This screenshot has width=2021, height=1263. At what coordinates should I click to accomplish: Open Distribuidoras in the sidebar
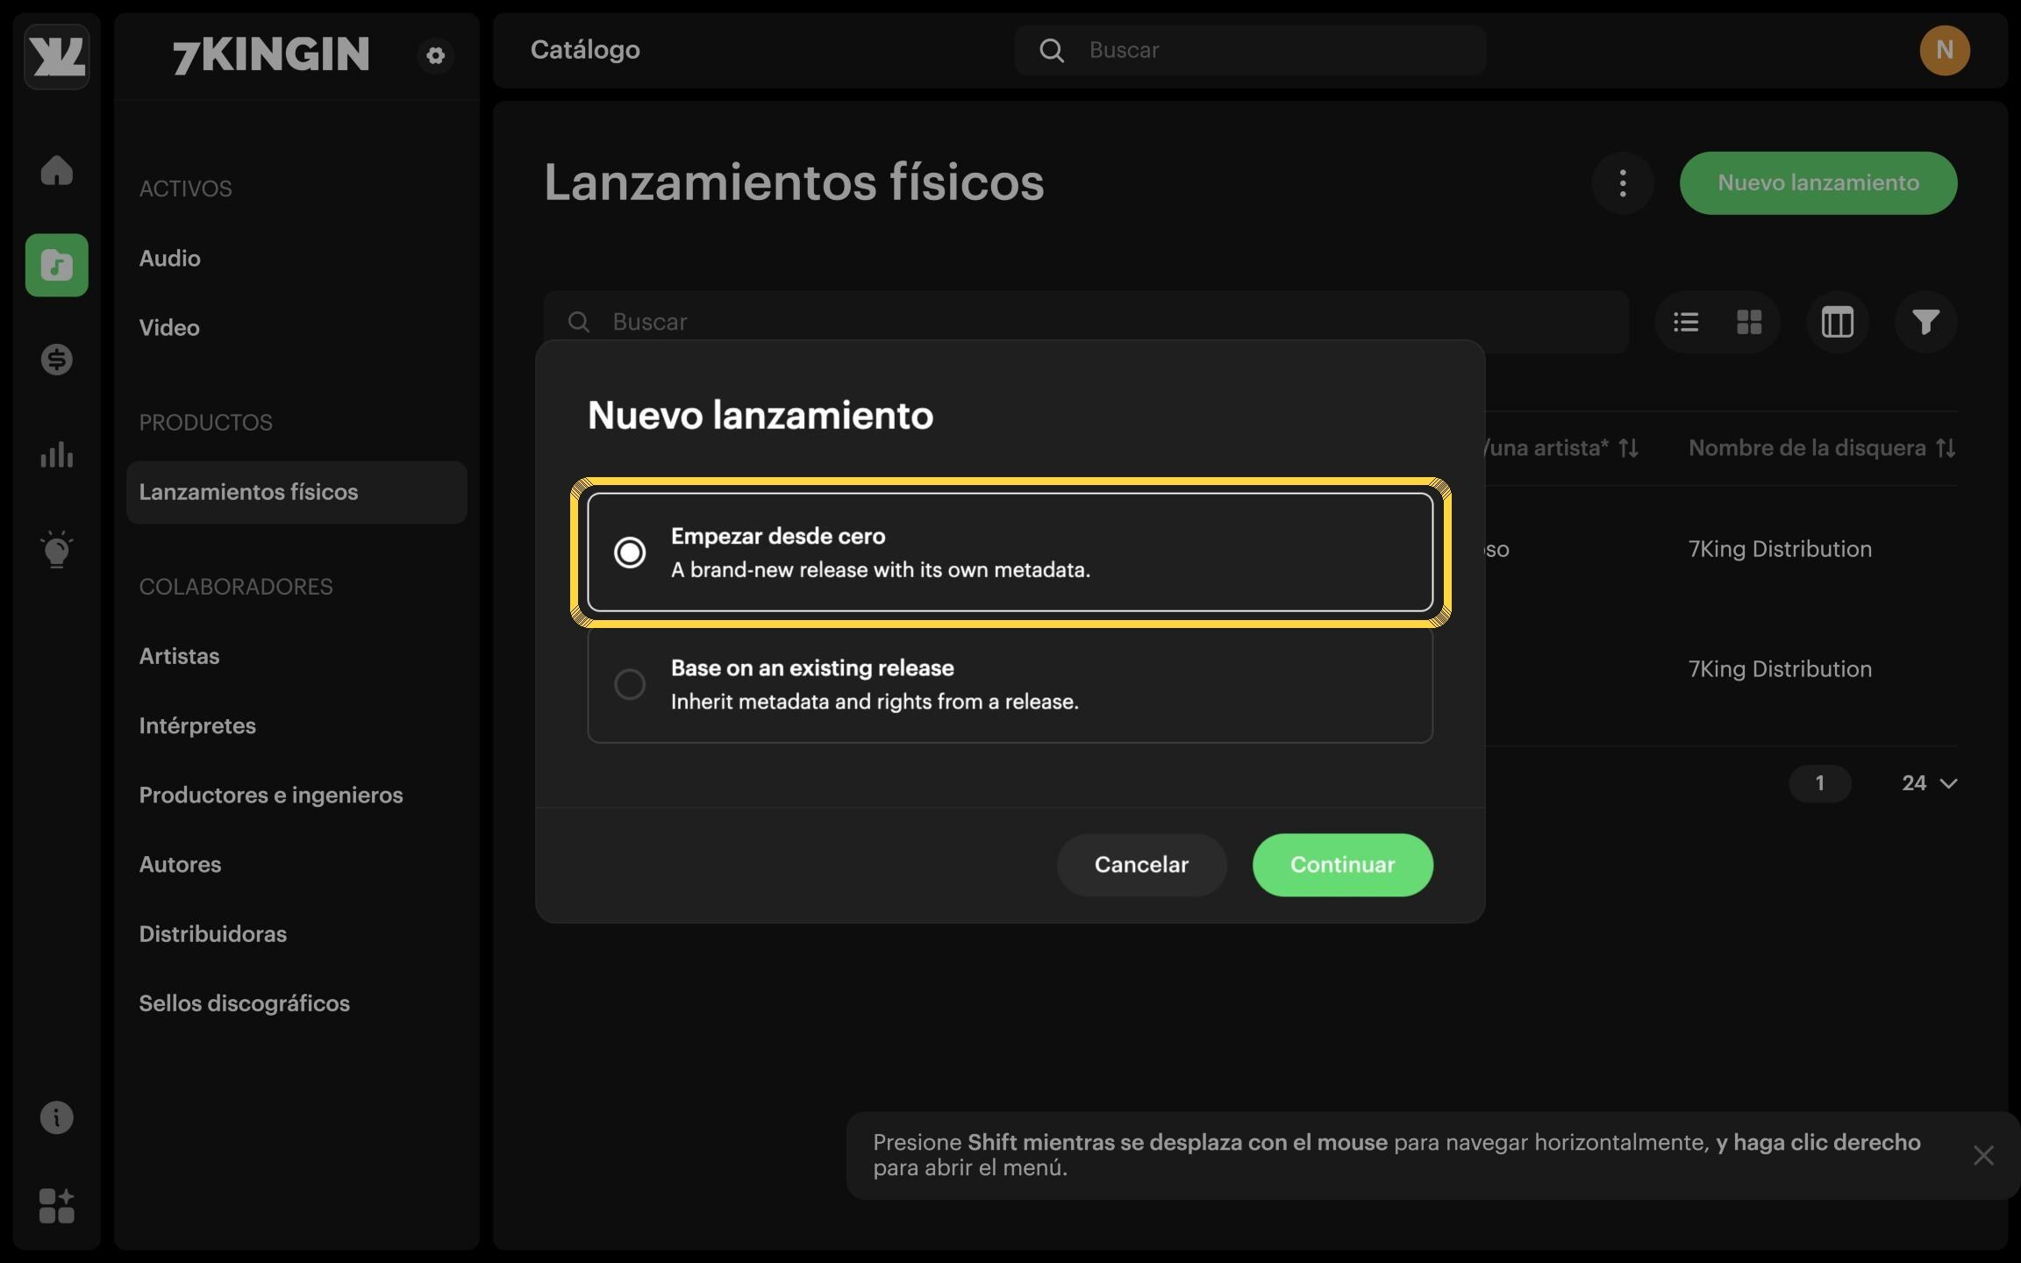click(212, 933)
